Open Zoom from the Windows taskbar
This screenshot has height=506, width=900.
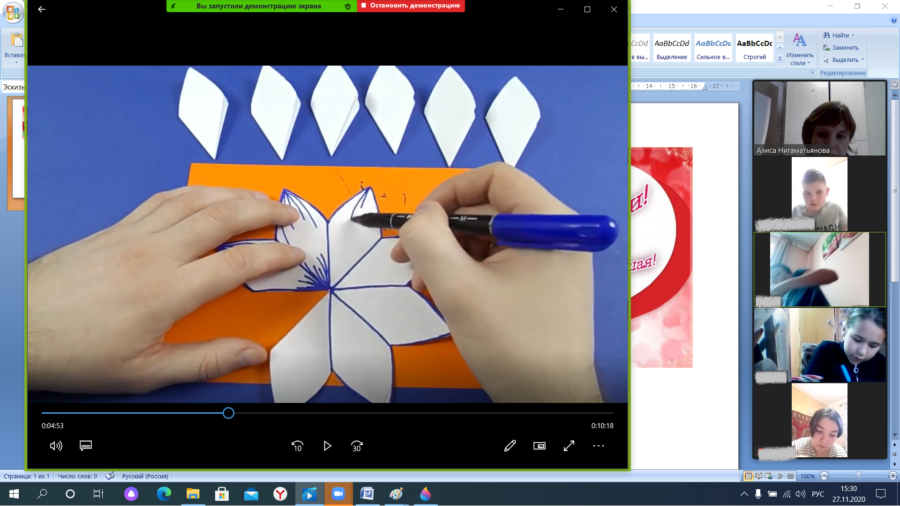click(338, 494)
